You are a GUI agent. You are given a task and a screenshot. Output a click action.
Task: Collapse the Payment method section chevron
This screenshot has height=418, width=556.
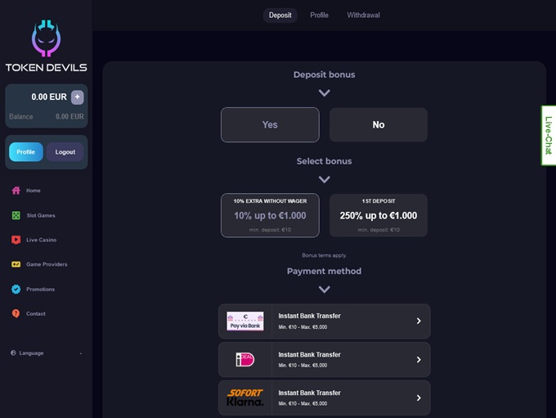[x=324, y=289]
